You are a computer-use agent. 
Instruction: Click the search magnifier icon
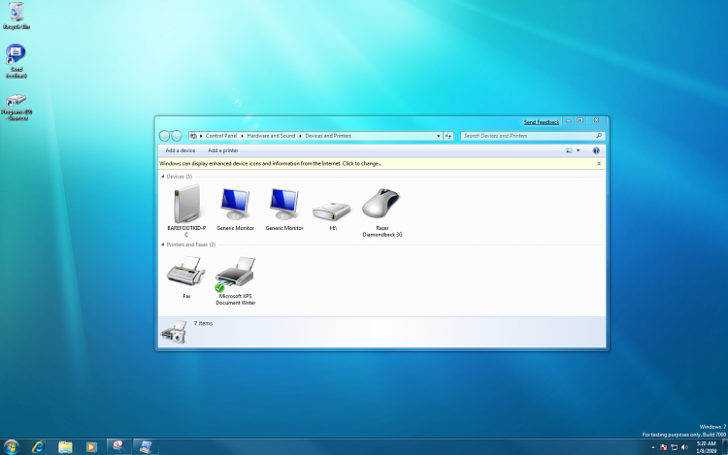tap(599, 136)
